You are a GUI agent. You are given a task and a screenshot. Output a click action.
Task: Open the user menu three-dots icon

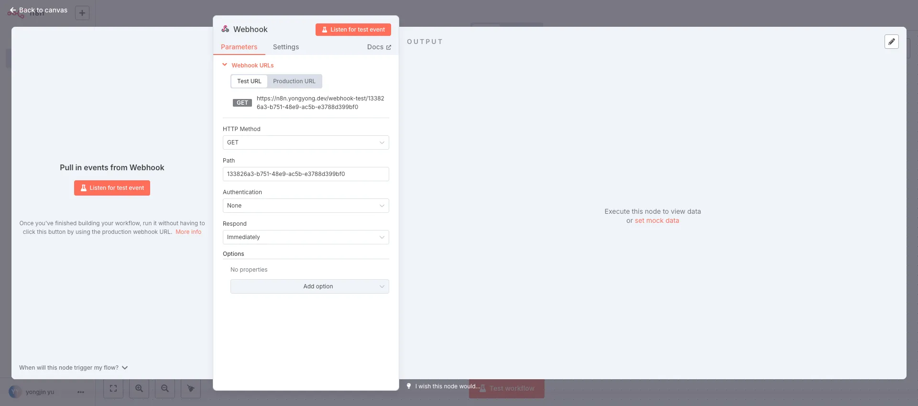coord(81,392)
